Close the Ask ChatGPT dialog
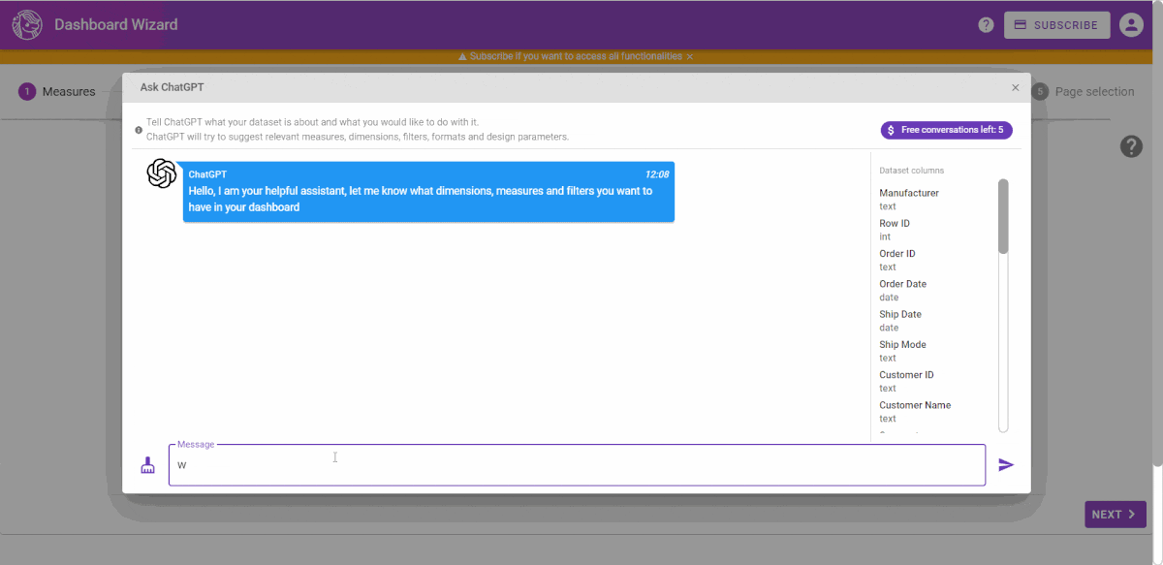The image size is (1163, 565). coord(1015,87)
